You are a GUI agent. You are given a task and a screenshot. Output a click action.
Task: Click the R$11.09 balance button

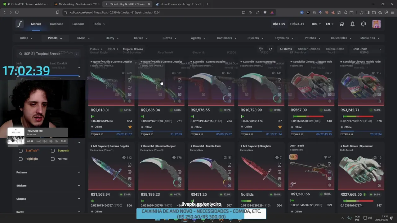point(279,24)
